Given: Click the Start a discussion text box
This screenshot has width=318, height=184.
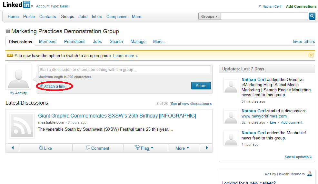Looking at the screenshot, I should click(124, 70).
